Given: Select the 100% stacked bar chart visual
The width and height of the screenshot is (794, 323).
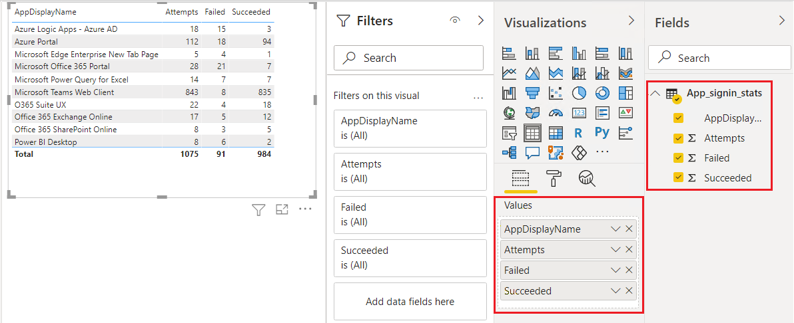Looking at the screenshot, I should click(602, 53).
